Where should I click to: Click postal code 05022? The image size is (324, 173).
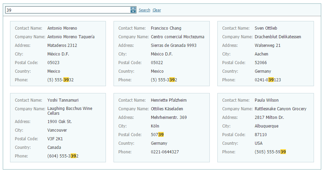click(157, 63)
